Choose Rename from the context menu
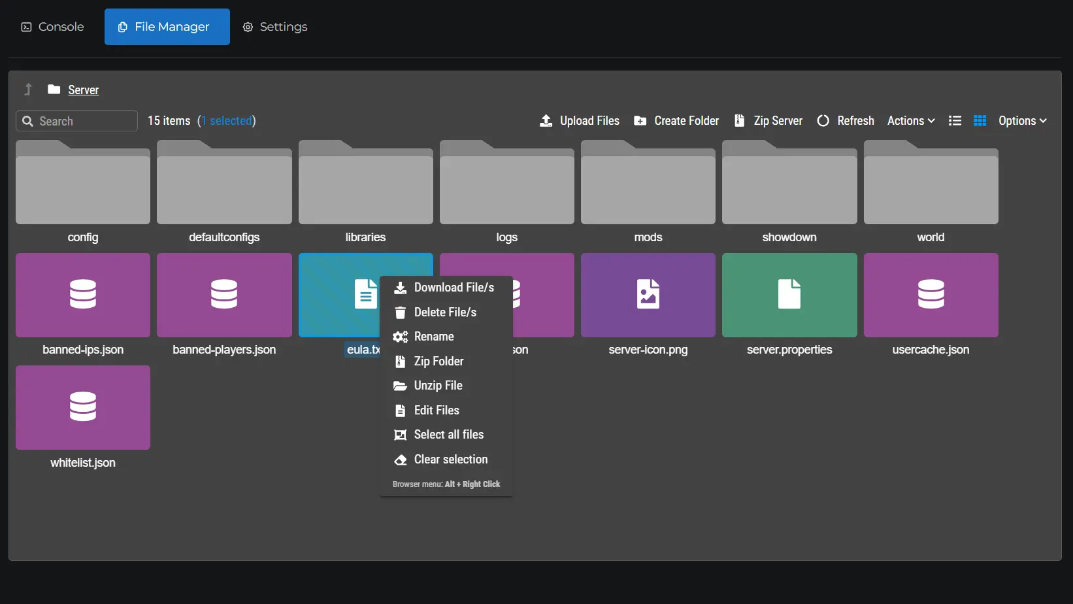This screenshot has width=1073, height=604. click(x=435, y=337)
